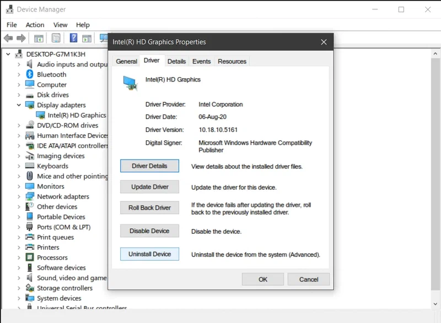Click the Scan for hardware changes toolbar icon
This screenshot has height=323, width=441.
point(104,38)
